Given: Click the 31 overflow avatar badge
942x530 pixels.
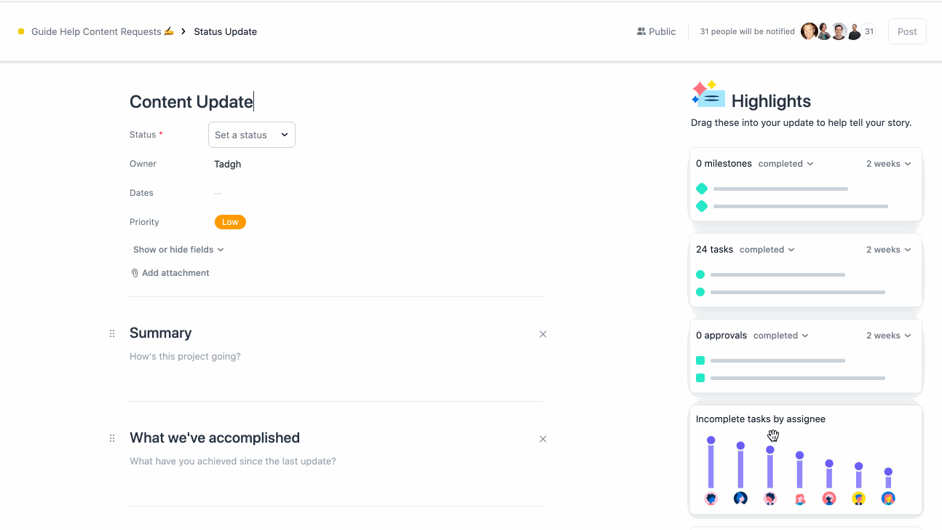Looking at the screenshot, I should click(868, 31).
